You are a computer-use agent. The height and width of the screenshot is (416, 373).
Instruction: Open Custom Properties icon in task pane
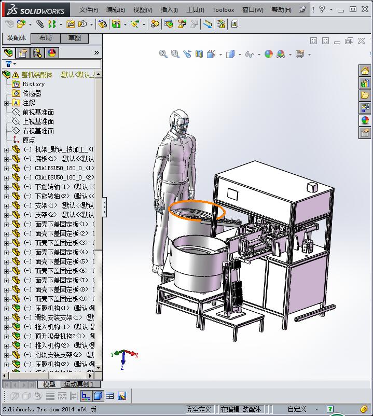[365, 132]
